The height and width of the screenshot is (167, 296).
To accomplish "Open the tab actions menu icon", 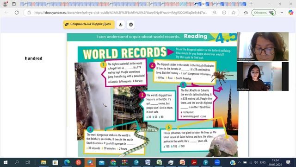I will 14,4.
